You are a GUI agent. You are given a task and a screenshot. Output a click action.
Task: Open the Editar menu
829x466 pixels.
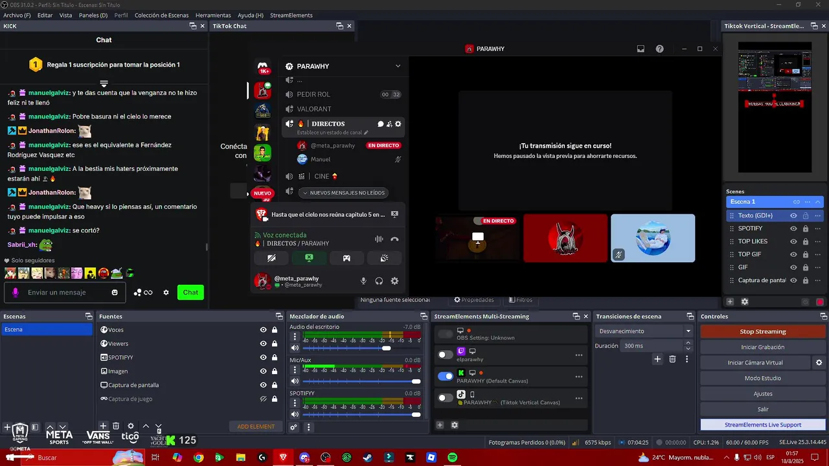pos(45,15)
